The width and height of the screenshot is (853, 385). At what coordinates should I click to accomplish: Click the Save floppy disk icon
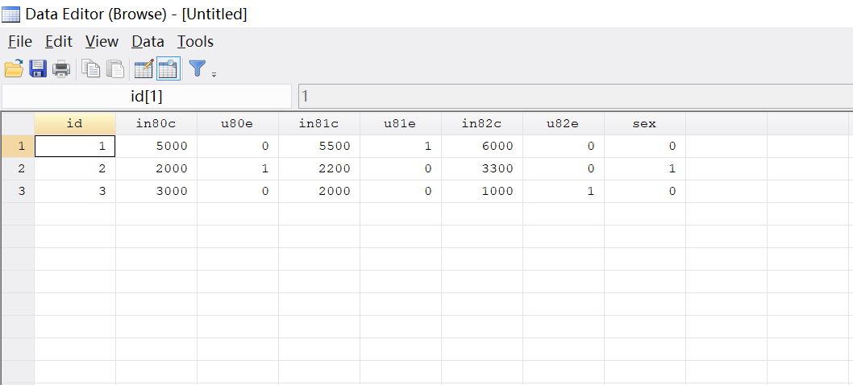[x=38, y=69]
